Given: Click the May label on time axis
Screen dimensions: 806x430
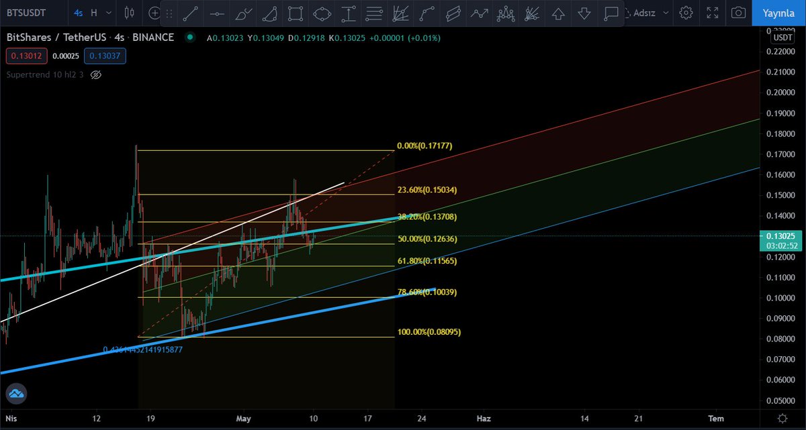Looking at the screenshot, I should pos(243,418).
